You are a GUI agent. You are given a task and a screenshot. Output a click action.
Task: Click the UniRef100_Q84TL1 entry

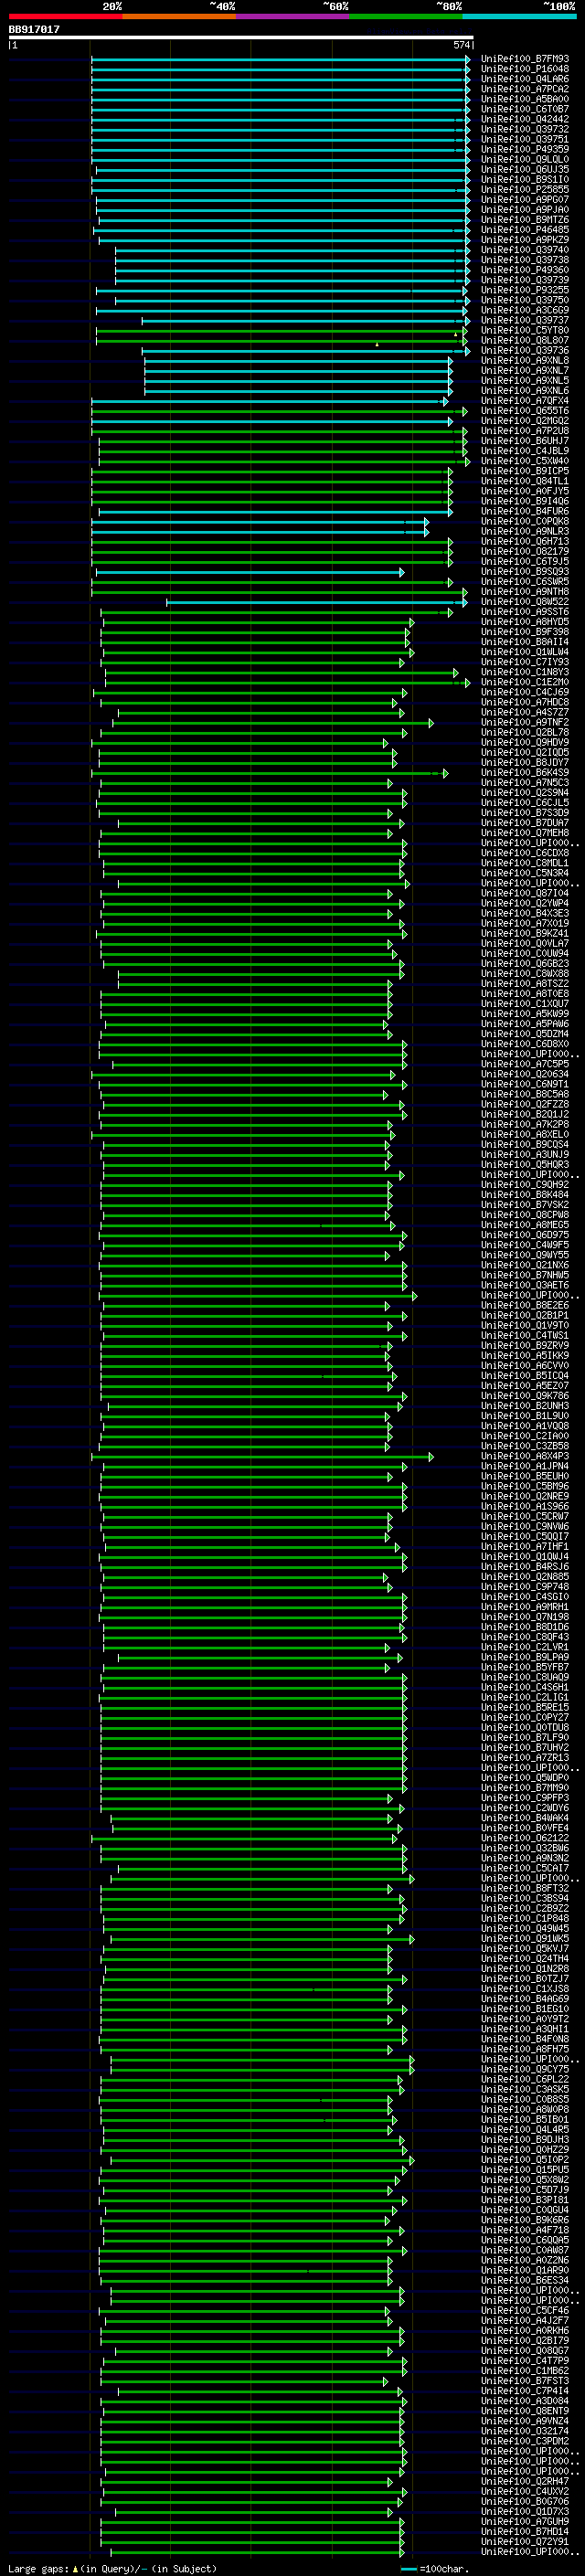click(x=525, y=481)
